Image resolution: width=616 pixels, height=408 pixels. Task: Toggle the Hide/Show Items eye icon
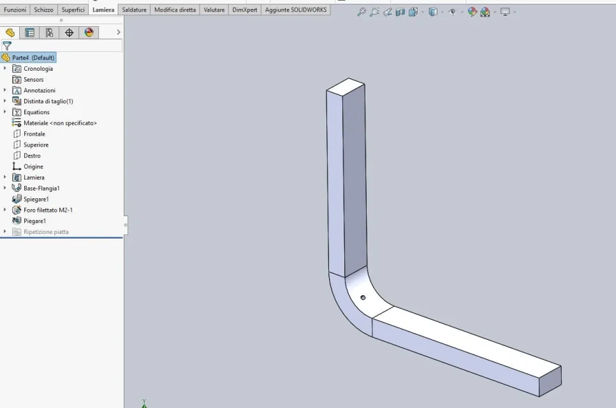pos(452,11)
